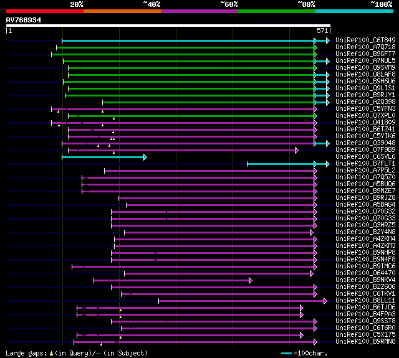Click the UniRef100_Q7XPL0 label
This screenshot has width=399, height=358.
[365, 116]
